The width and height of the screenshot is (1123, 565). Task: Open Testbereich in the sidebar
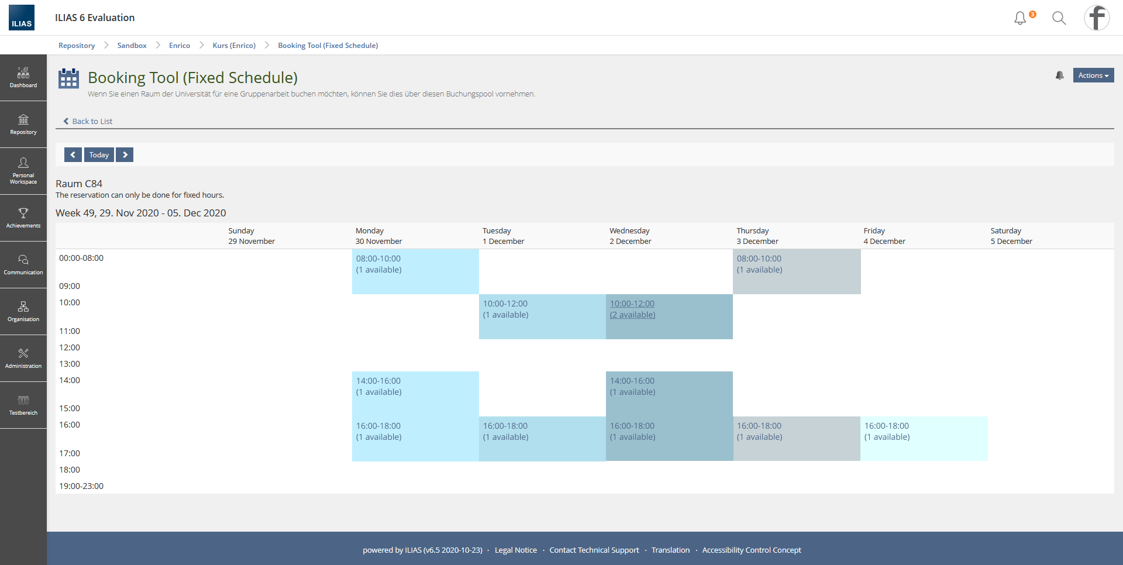23,405
